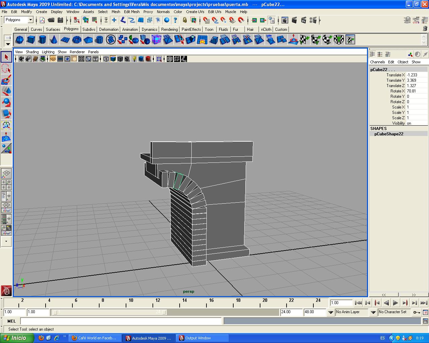The height and width of the screenshot is (343, 429).
Task: Switch to the Rendering shelf tab
Action: click(169, 29)
